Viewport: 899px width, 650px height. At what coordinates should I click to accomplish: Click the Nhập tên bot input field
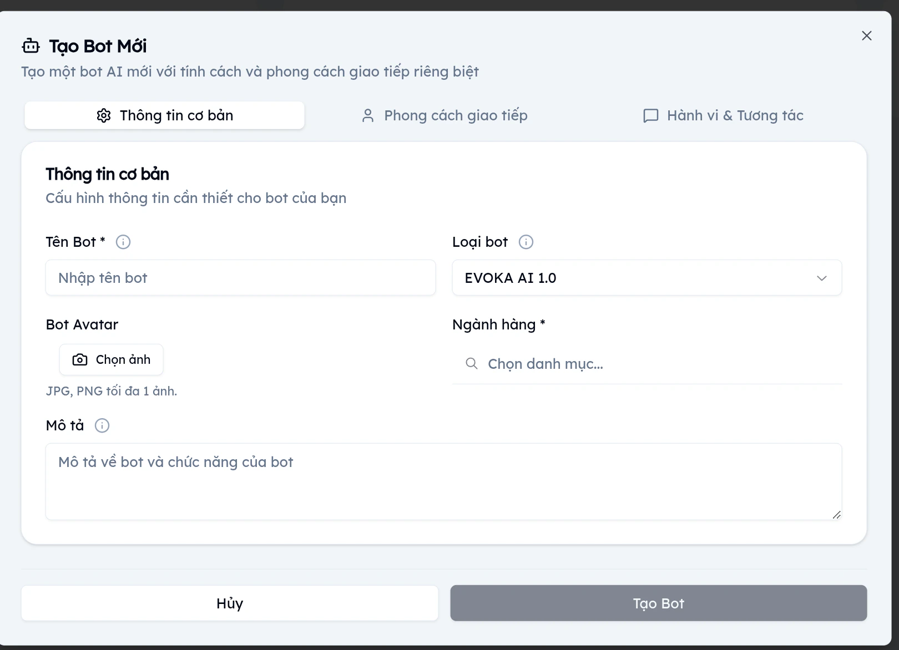click(x=240, y=278)
